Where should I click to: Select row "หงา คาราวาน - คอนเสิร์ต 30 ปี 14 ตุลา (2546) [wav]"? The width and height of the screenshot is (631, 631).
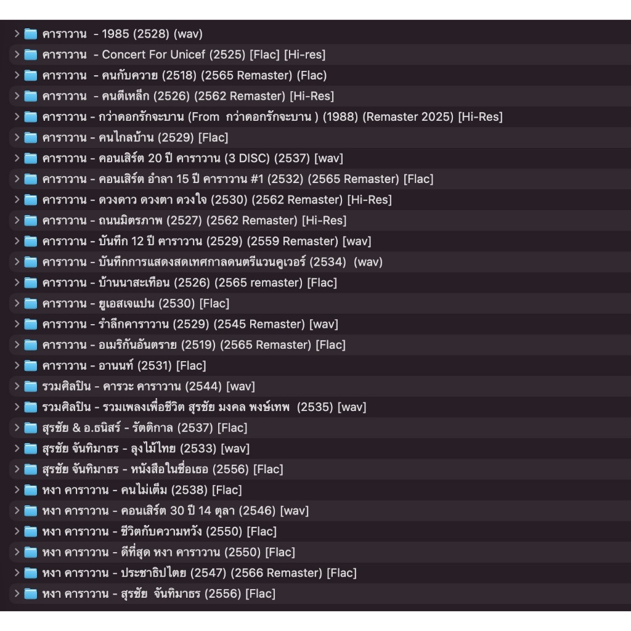tap(320, 510)
